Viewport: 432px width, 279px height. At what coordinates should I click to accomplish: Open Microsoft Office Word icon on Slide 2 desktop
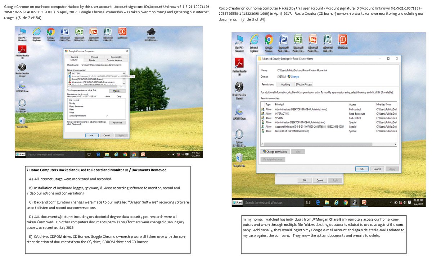click(x=65, y=35)
